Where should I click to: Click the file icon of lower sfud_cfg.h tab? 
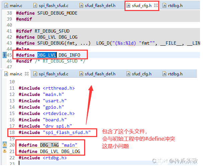coord(128,74)
